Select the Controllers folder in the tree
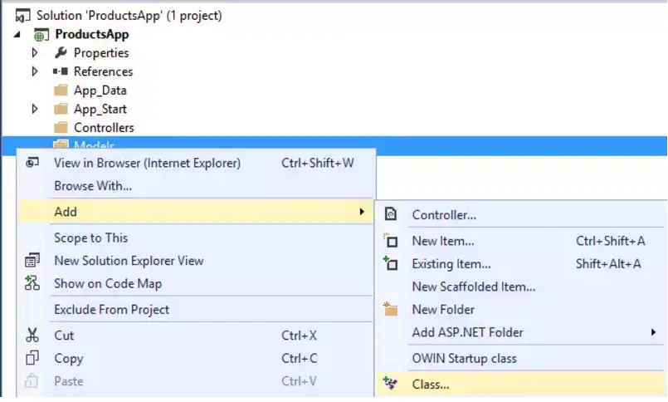This screenshot has width=668, height=402. (x=103, y=128)
